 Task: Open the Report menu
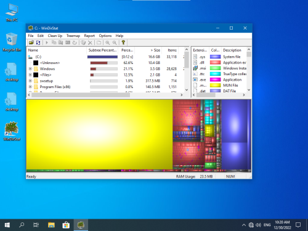click(x=89, y=36)
